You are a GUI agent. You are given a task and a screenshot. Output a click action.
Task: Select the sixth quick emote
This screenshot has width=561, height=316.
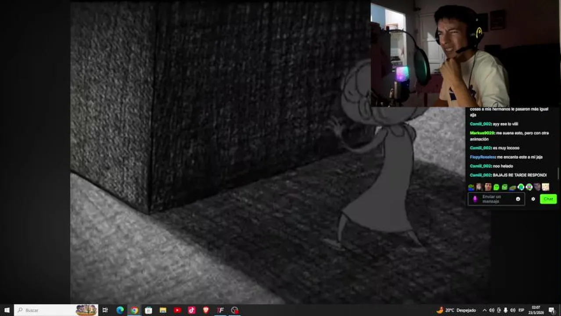[513, 187]
